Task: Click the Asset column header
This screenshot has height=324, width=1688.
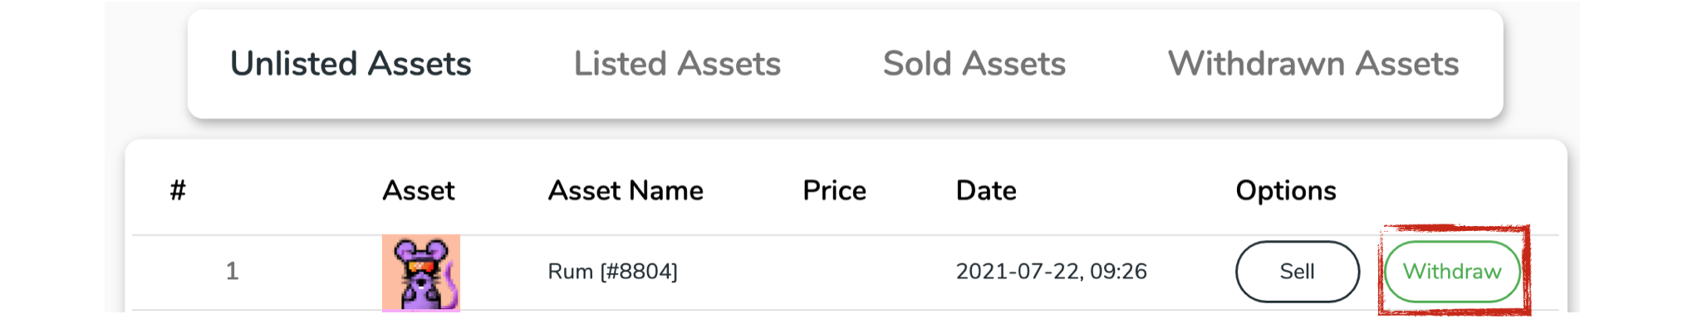Action: 419,190
